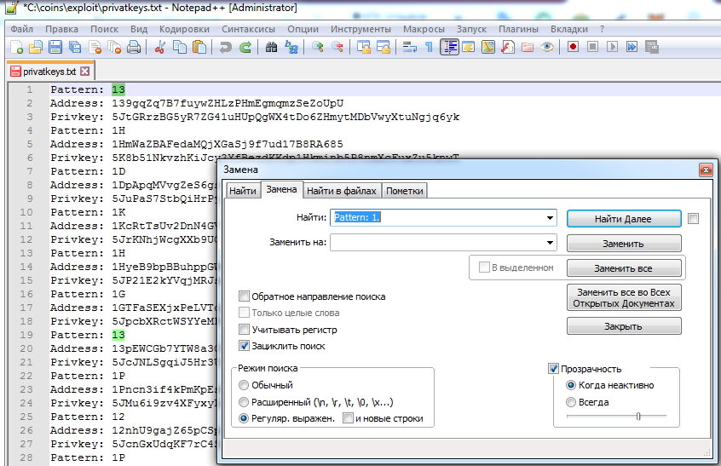
Task: Close privatkeys.txt tab with red X
Action: click(84, 71)
